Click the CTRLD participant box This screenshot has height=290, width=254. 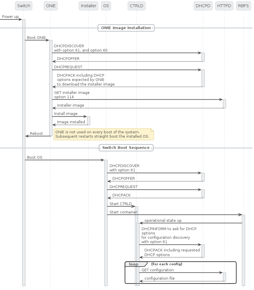[136, 6]
